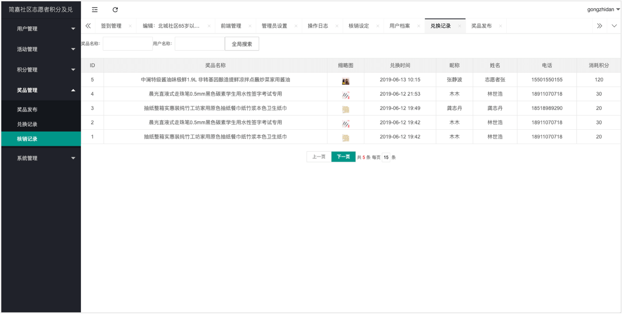Close the 签到管理 tab

point(130,26)
